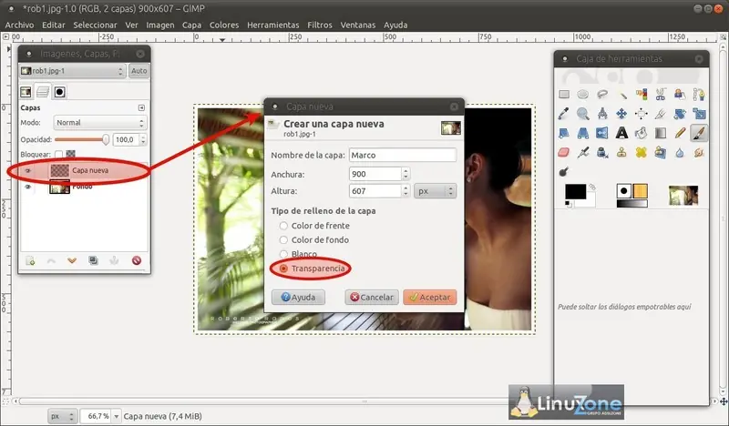Toggle the lock alpha channel checker button
The width and height of the screenshot is (729, 426).
click(x=70, y=154)
